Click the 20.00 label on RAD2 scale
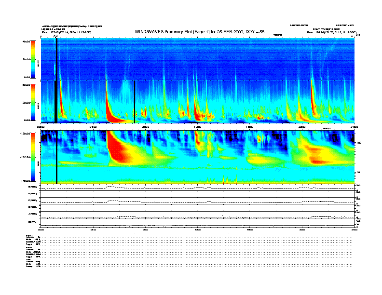This screenshot has width=382, height=295. (26, 59)
